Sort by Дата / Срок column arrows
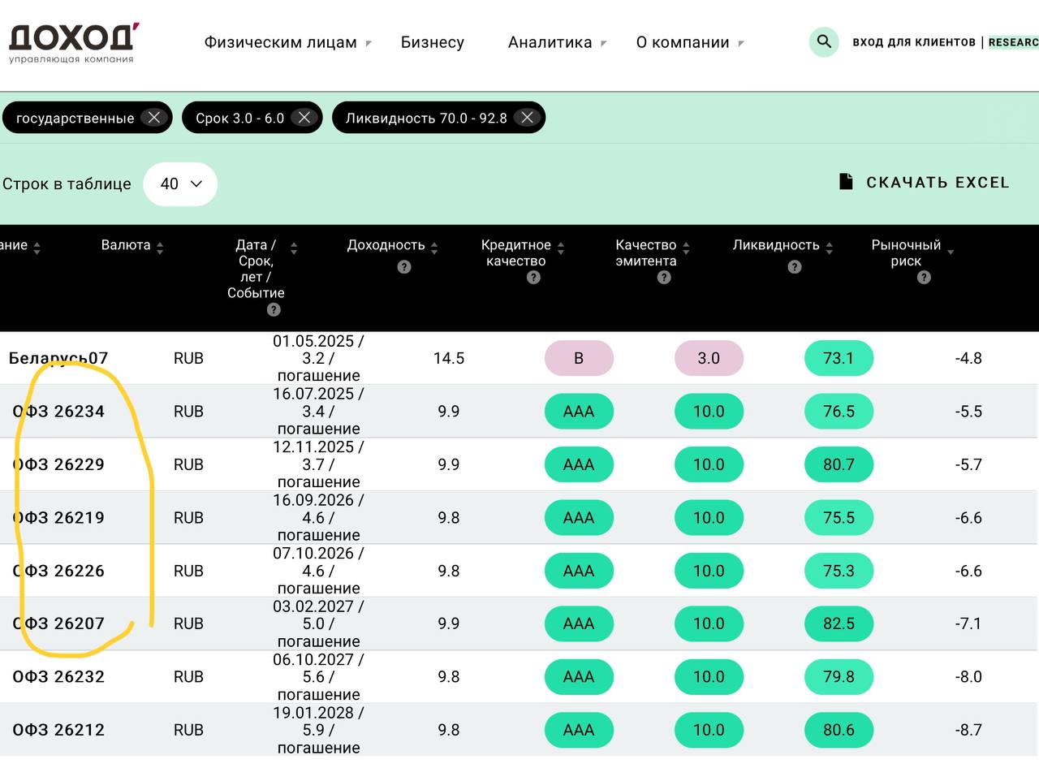 tap(294, 248)
